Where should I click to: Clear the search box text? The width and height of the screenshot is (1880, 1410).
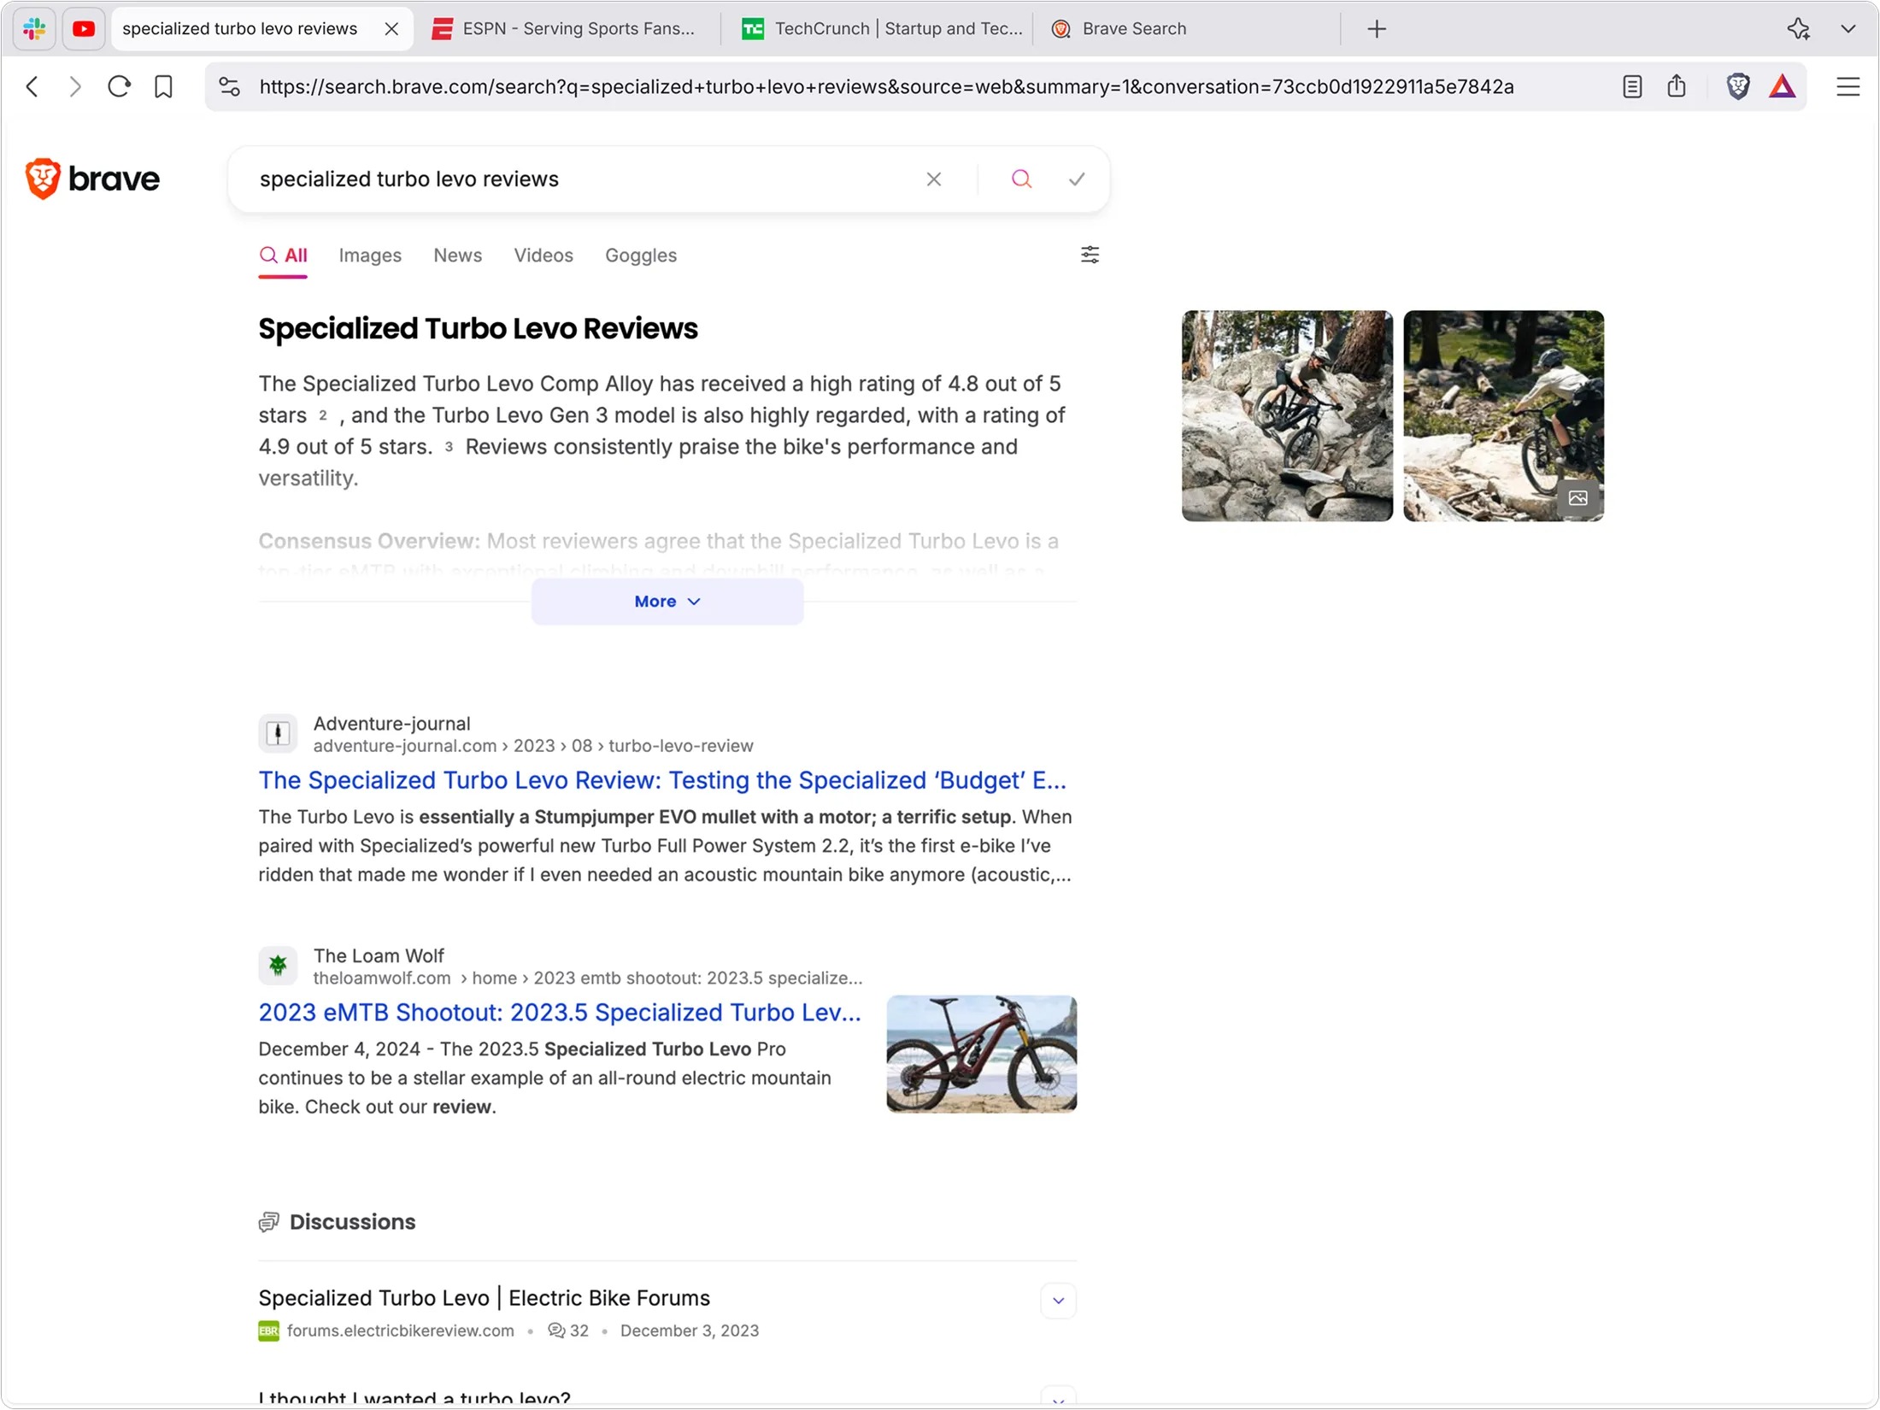[933, 179]
